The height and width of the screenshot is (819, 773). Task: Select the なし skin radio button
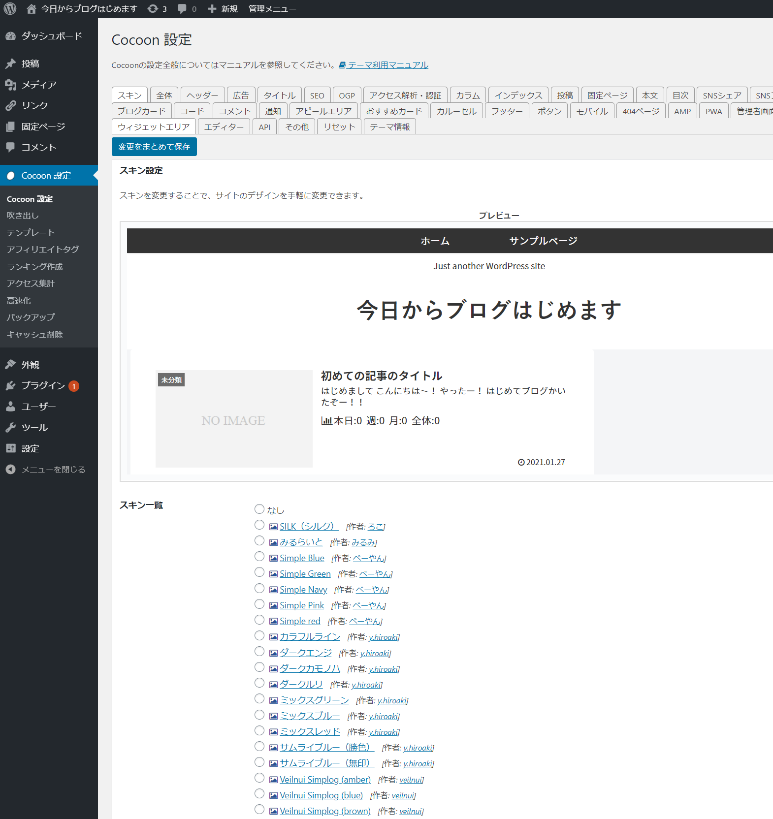tap(259, 509)
